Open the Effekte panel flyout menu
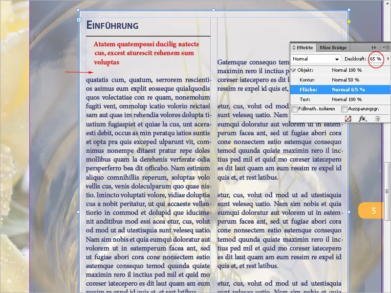This screenshot has height=293, width=391. click(x=386, y=47)
